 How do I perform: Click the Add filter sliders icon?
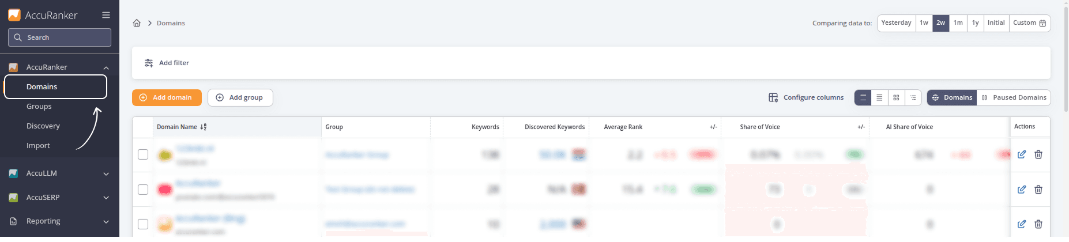149,63
